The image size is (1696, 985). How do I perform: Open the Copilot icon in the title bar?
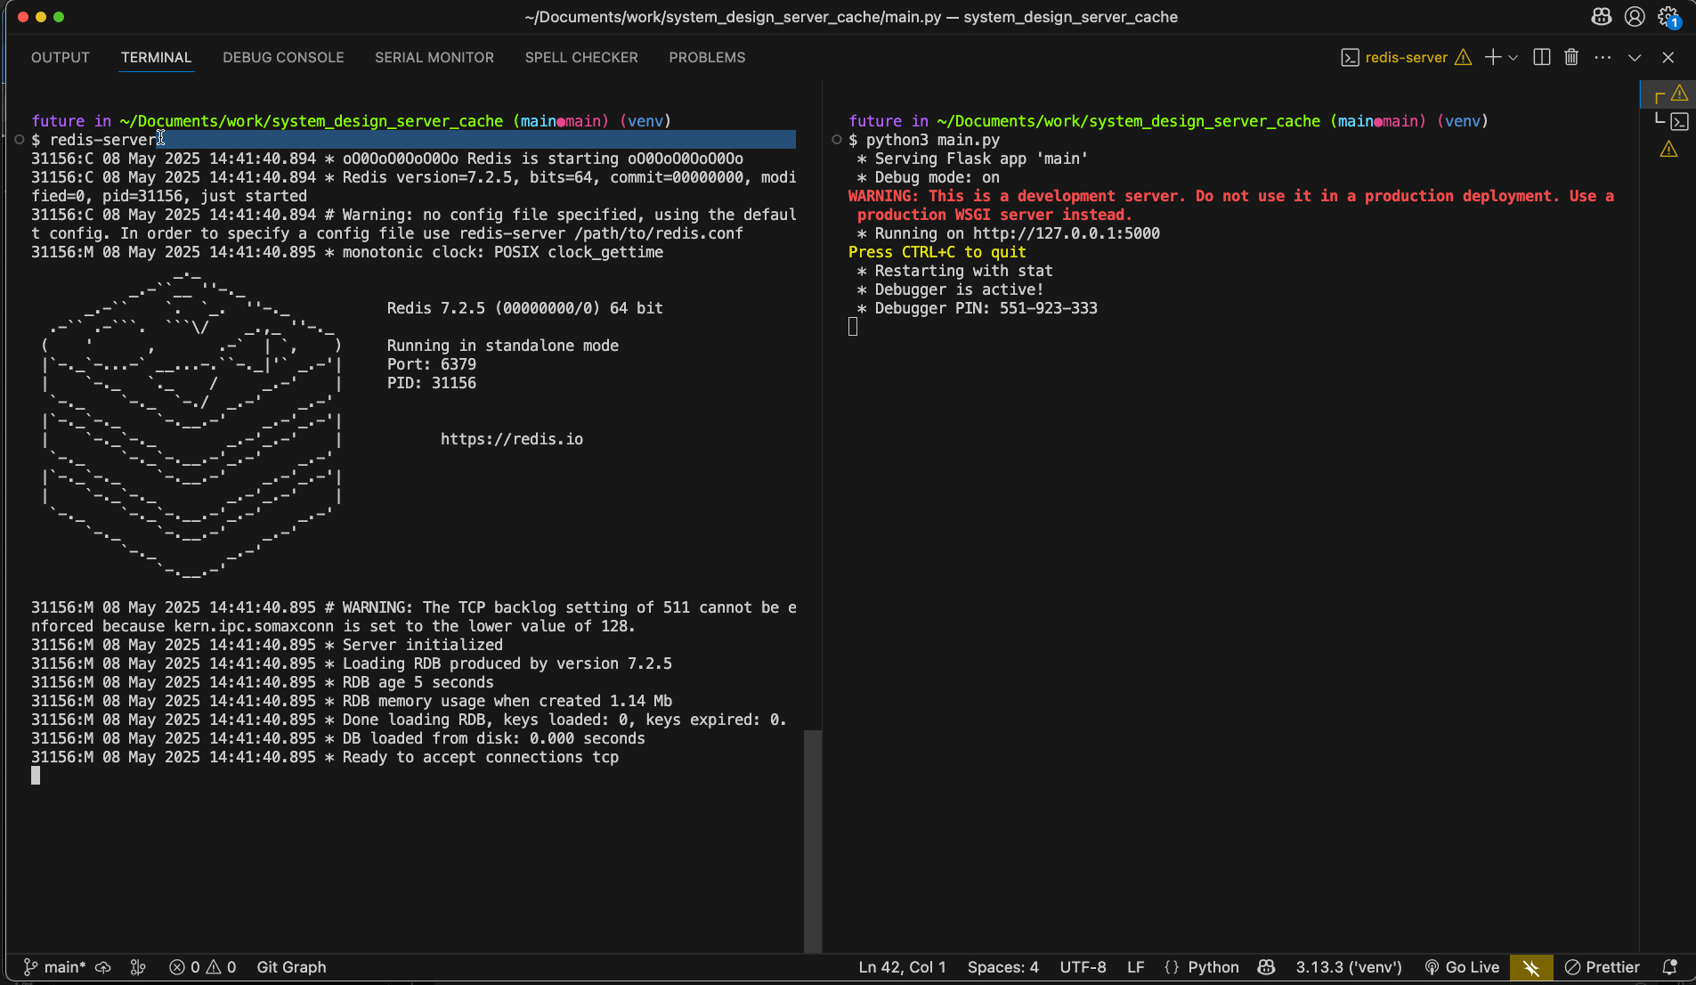pyautogui.click(x=1602, y=16)
